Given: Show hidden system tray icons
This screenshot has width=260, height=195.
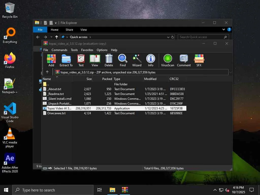Looking at the screenshot, I should (215, 190).
